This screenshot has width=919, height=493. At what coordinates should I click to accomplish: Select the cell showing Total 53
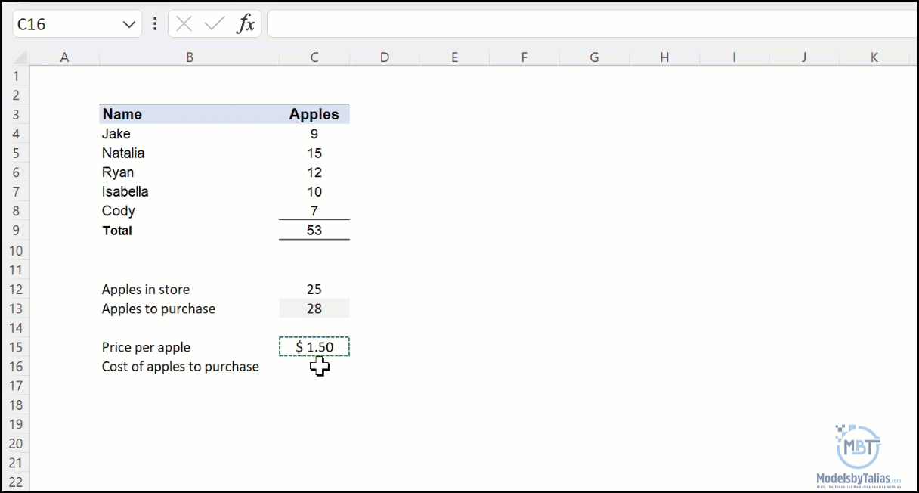[314, 231]
